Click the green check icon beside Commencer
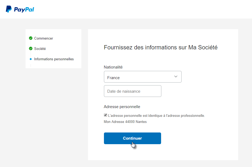 tap(31, 38)
